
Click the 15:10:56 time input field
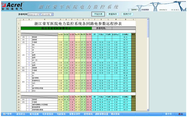(46, 14)
